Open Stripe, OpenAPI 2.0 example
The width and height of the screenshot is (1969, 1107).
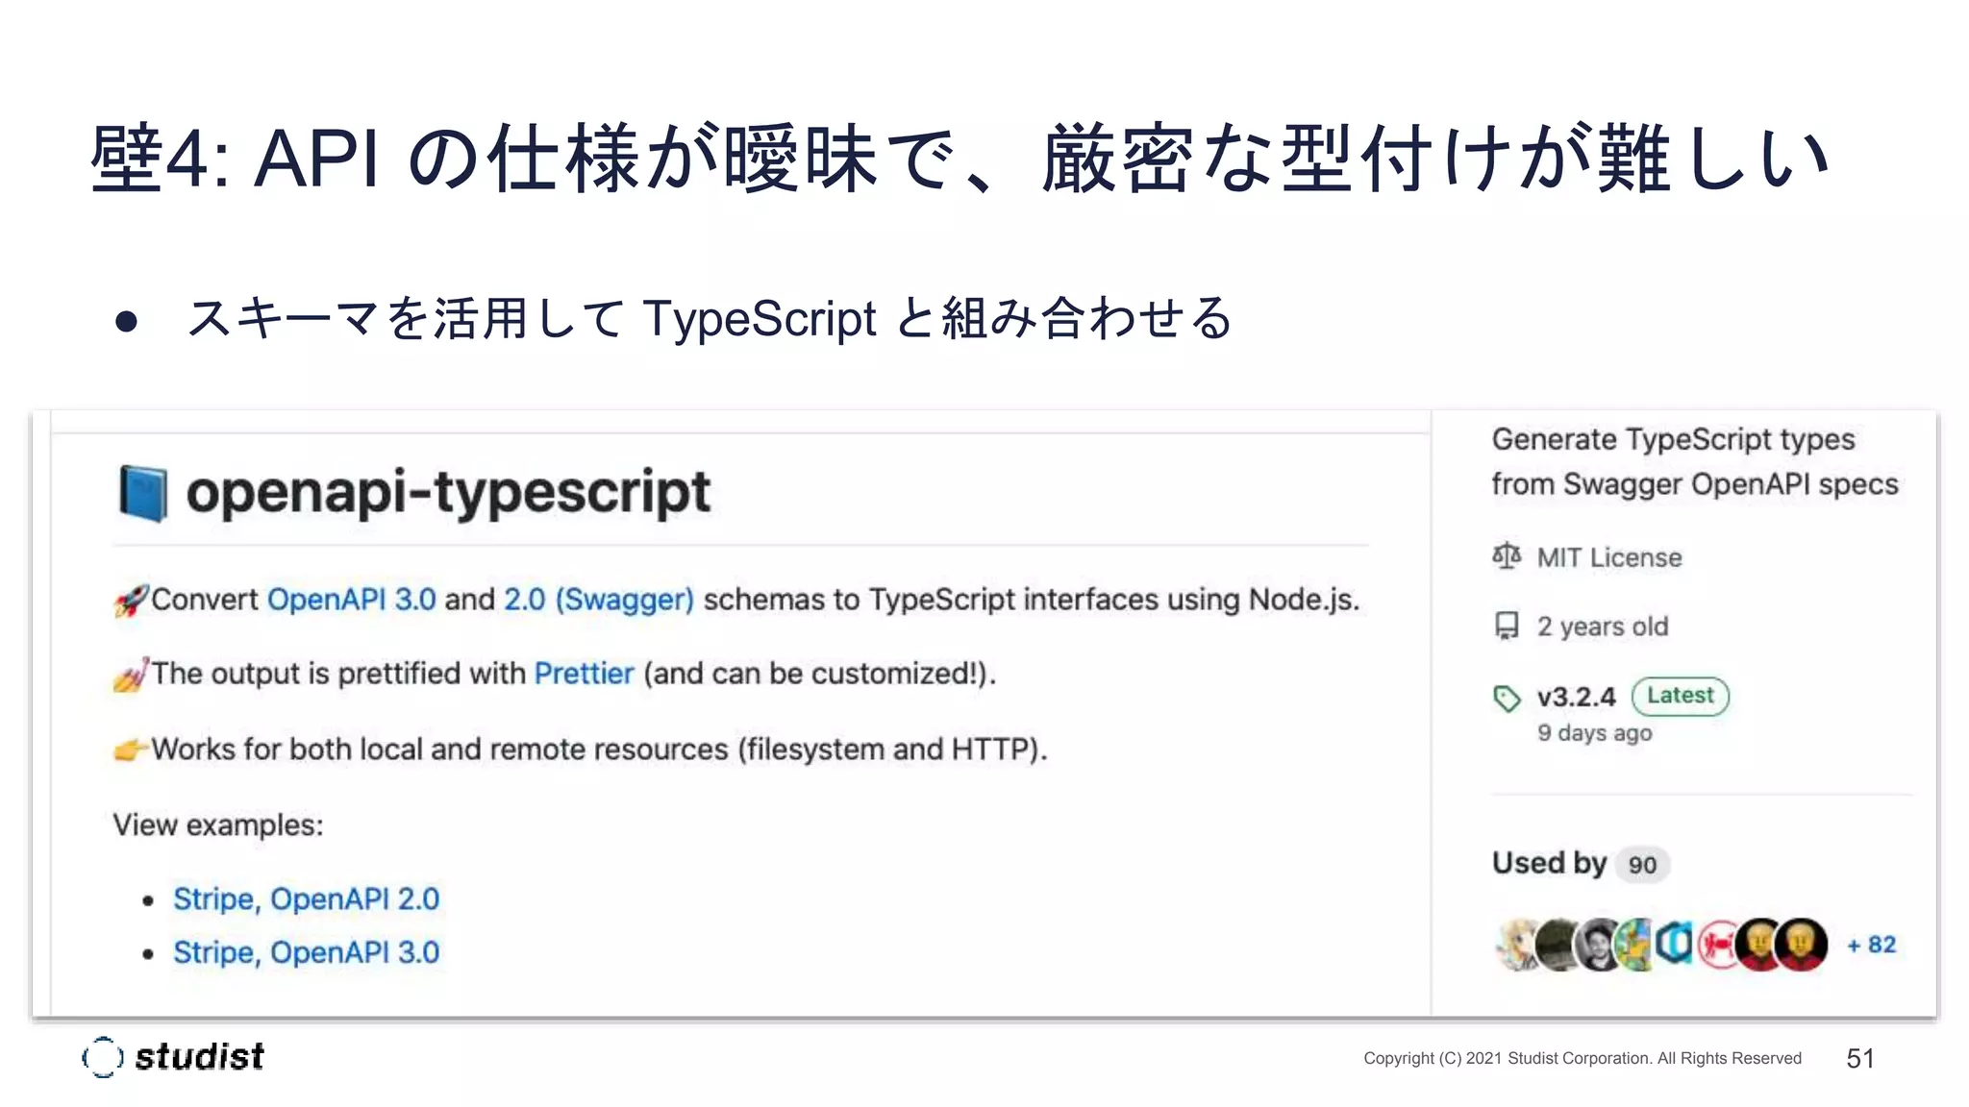click(x=306, y=899)
